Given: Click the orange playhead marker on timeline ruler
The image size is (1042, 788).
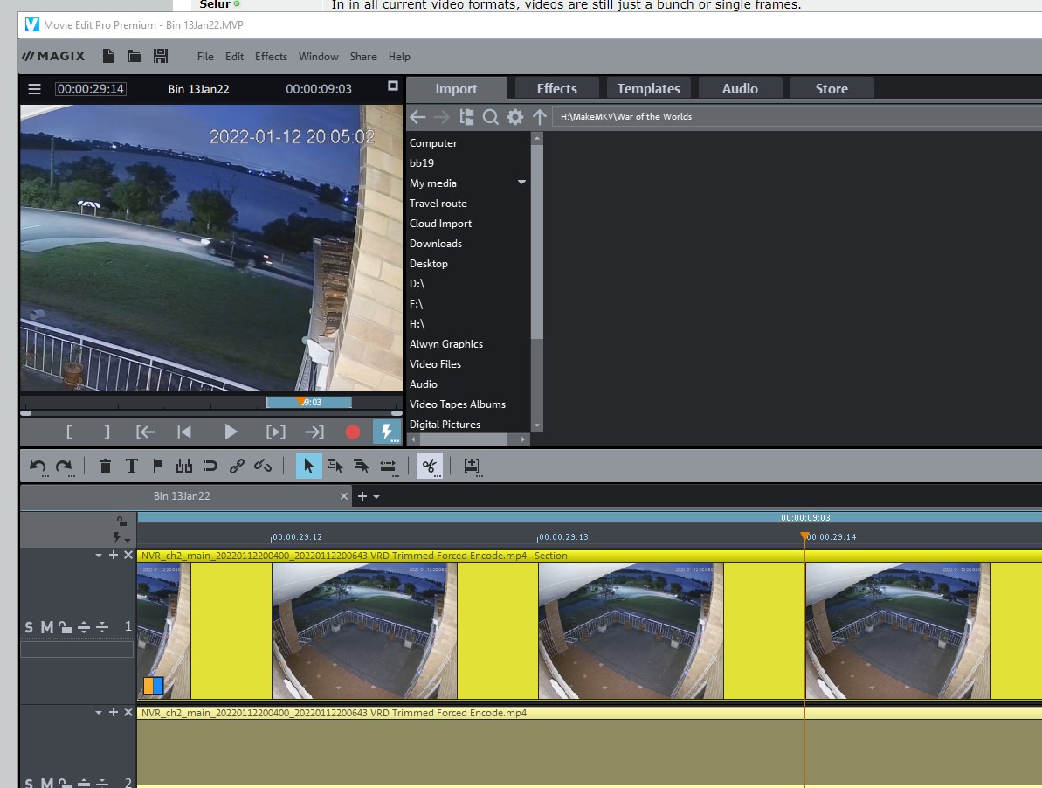Looking at the screenshot, I should point(804,536).
